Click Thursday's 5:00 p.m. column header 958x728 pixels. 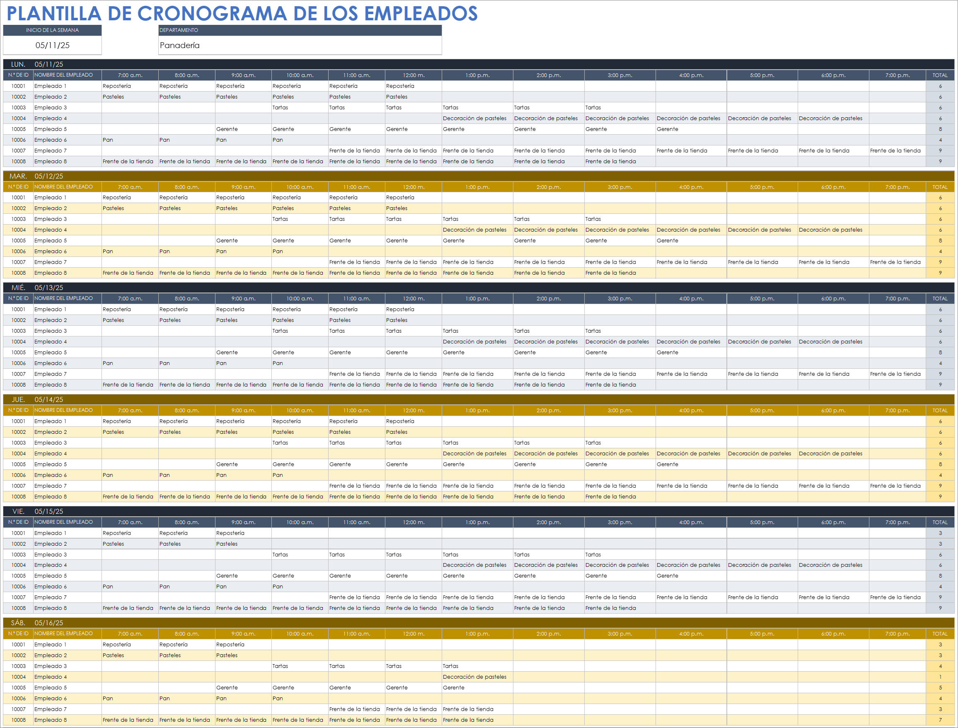[762, 410]
